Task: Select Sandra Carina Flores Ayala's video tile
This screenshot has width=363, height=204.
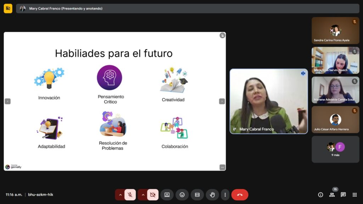Action: click(x=335, y=31)
